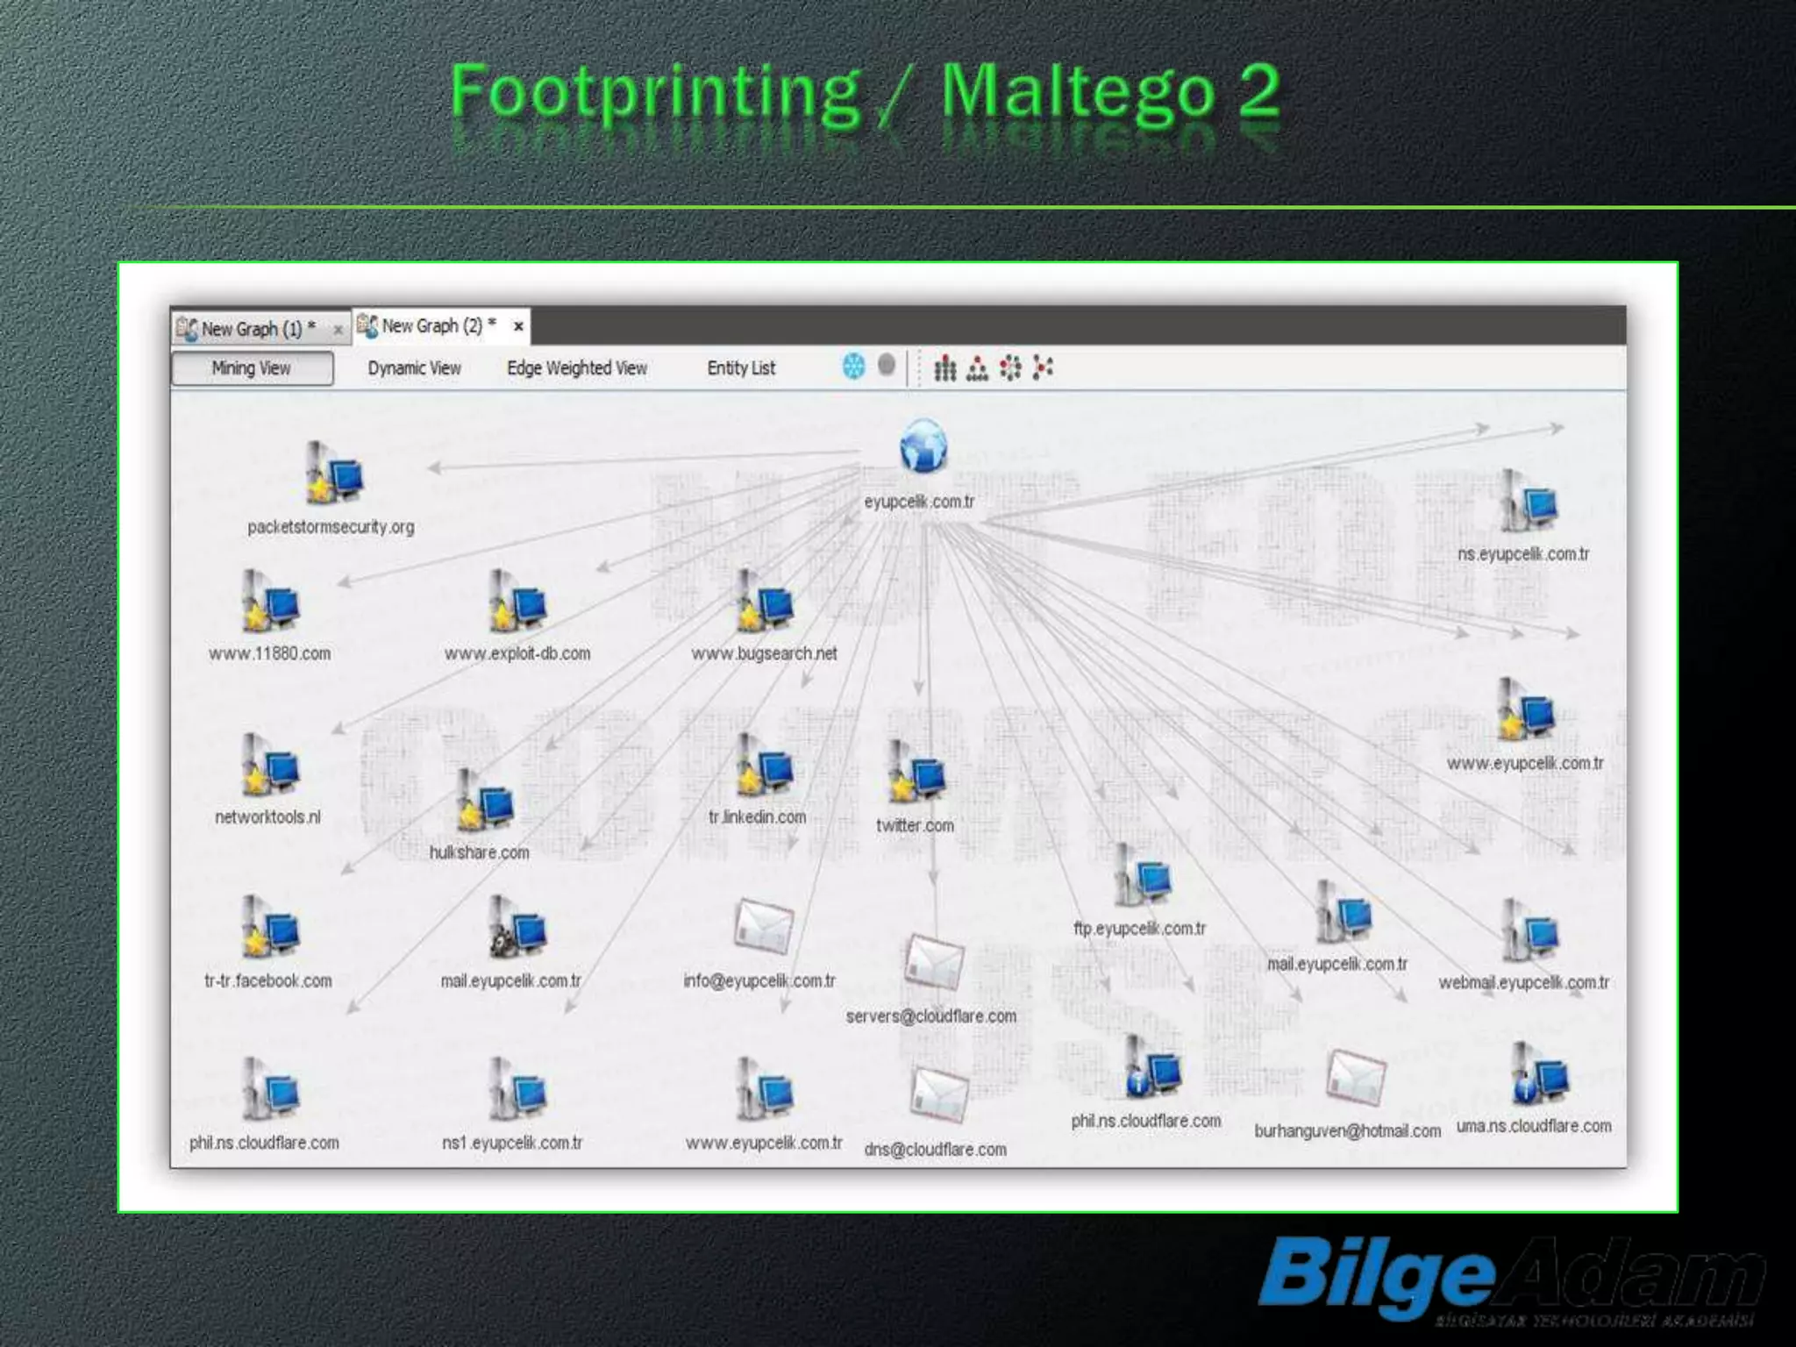This screenshot has width=1796, height=1347.
Task: Open the Entity List view
Action: click(x=741, y=368)
